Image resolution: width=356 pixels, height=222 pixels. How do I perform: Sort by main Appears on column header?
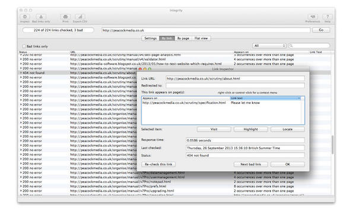pyautogui.click(x=271, y=52)
